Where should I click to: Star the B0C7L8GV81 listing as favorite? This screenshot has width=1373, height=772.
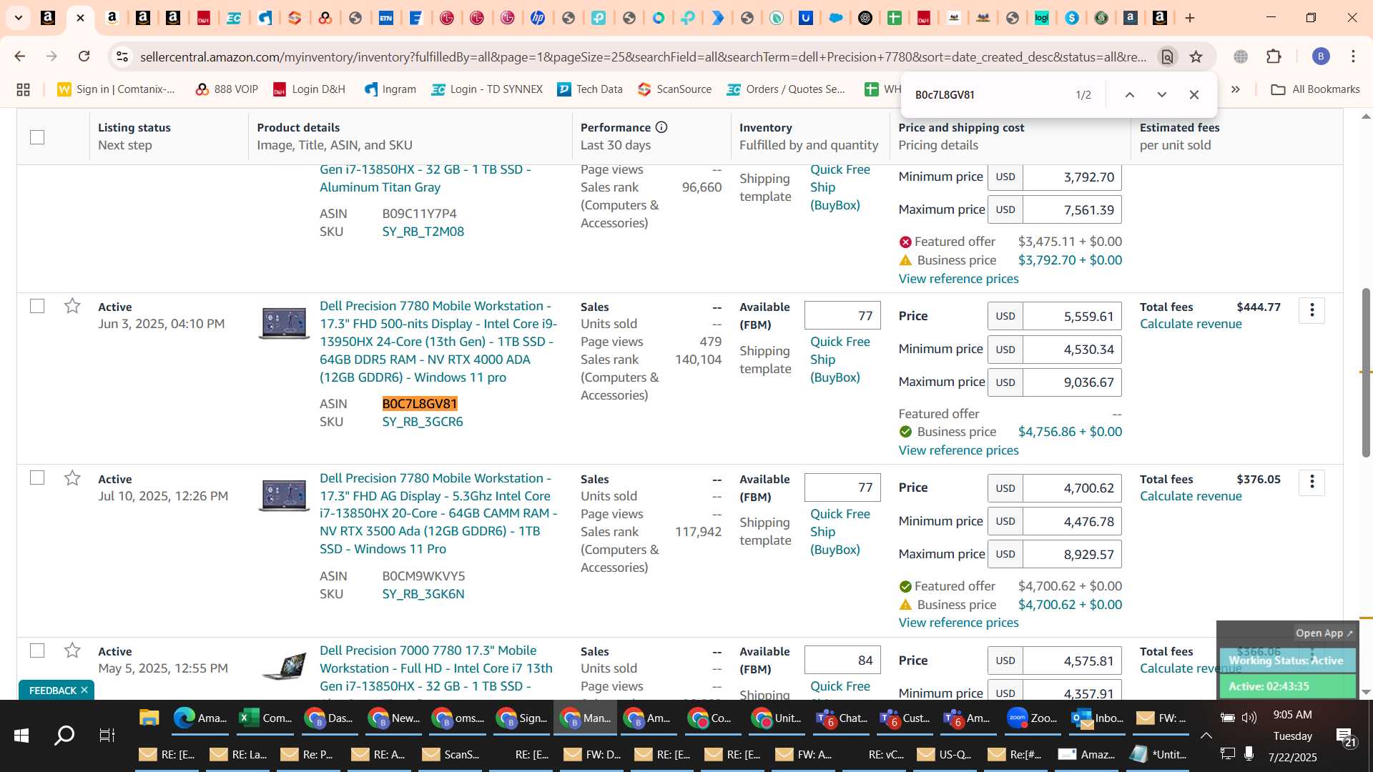point(72,307)
